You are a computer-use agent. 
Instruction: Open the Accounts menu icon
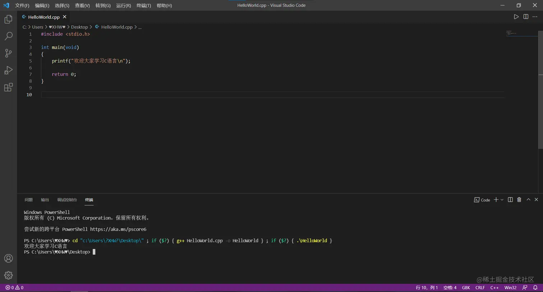coord(8,258)
